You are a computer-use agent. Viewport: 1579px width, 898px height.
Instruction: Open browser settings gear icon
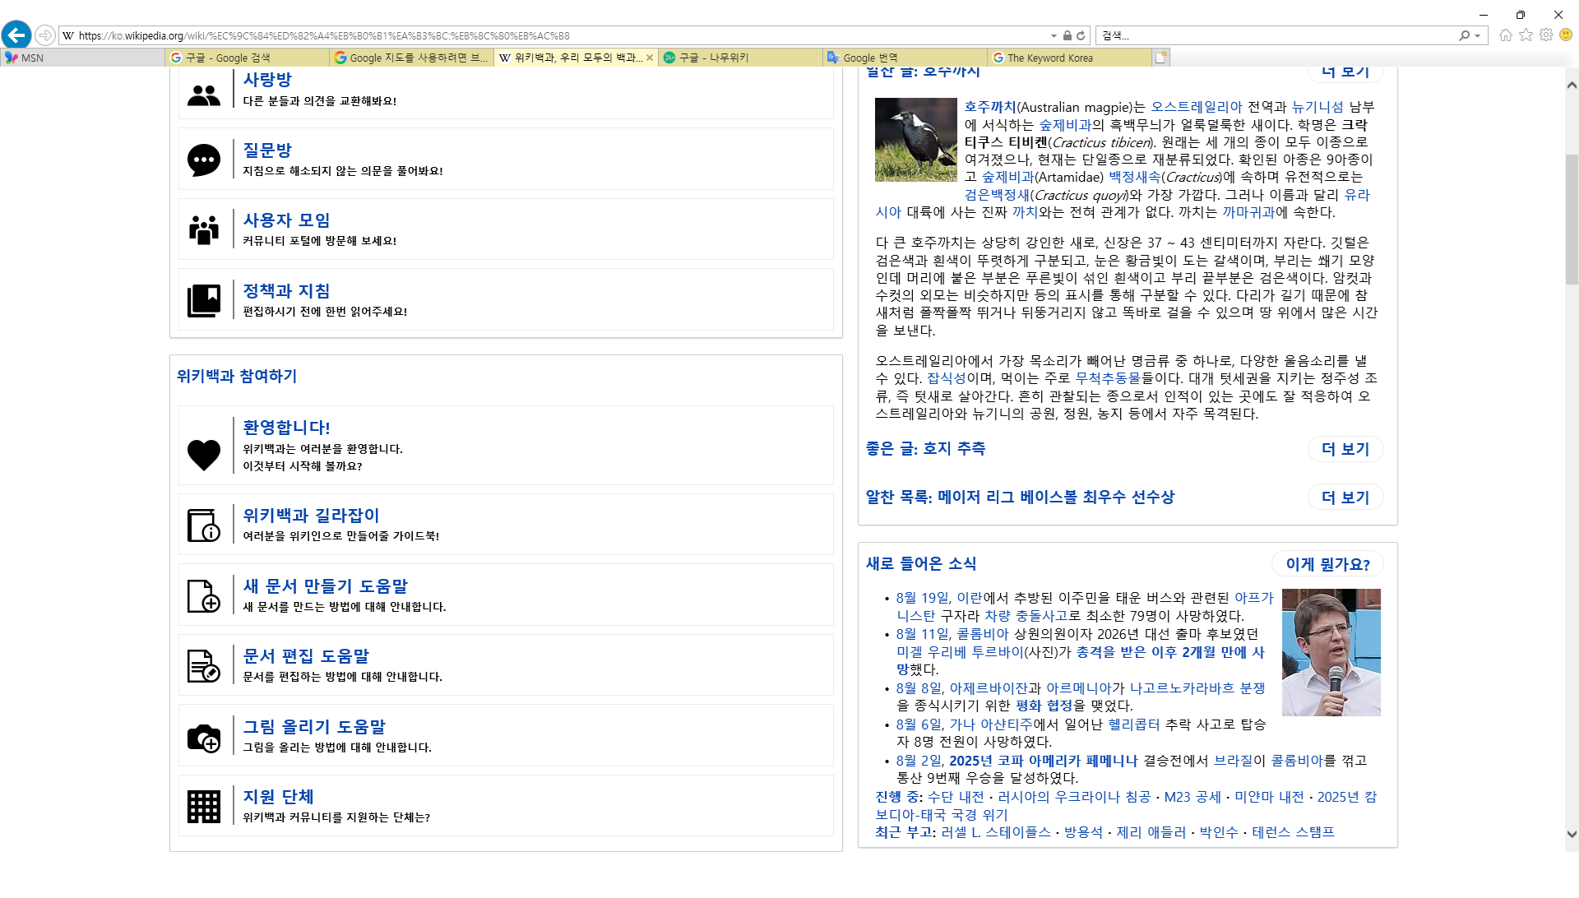1546,35
